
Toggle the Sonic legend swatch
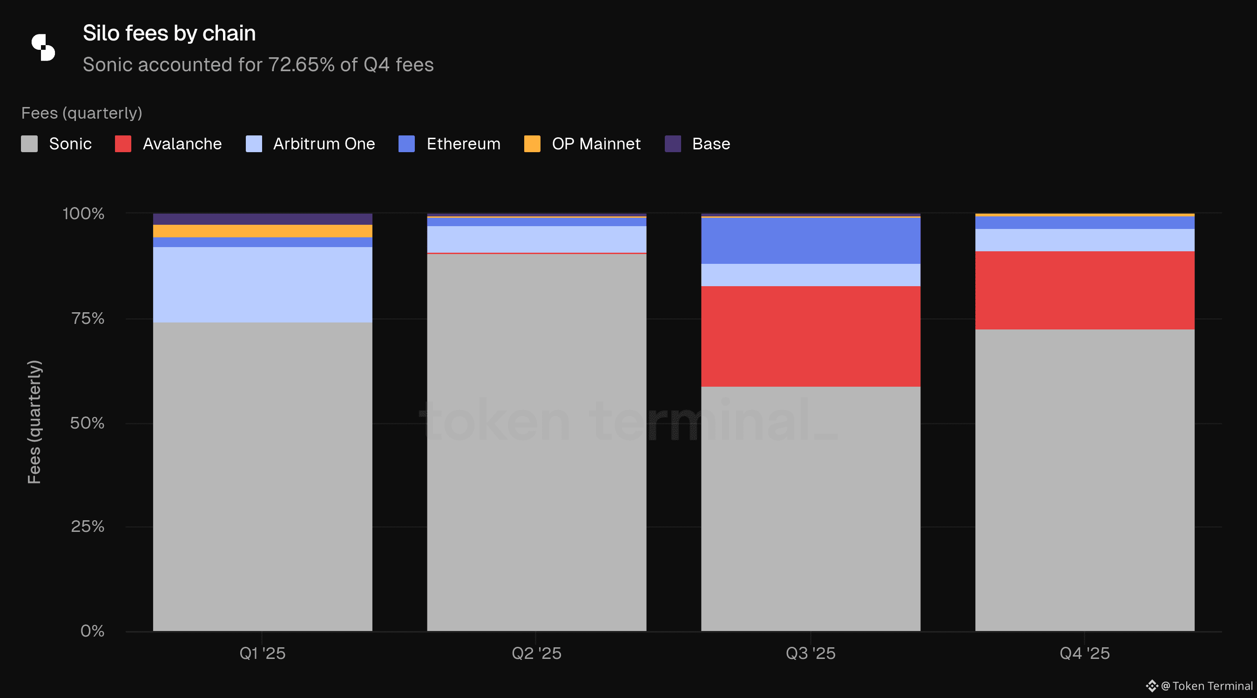pos(29,144)
